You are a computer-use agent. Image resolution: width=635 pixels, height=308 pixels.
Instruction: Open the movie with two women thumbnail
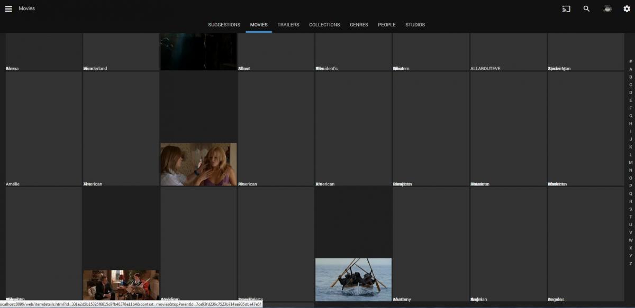coord(198,164)
